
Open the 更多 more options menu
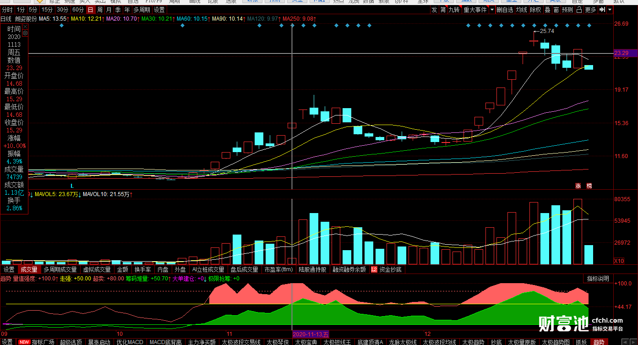pyautogui.click(x=591, y=10)
